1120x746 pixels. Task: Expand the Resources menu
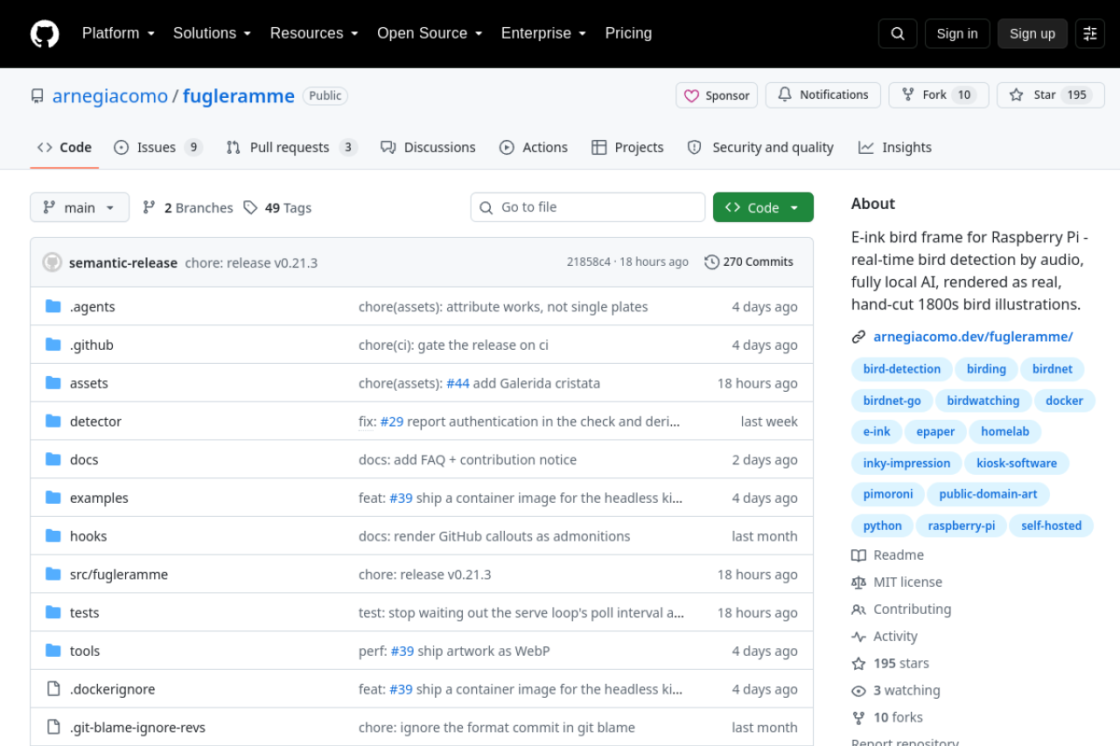pyautogui.click(x=314, y=33)
